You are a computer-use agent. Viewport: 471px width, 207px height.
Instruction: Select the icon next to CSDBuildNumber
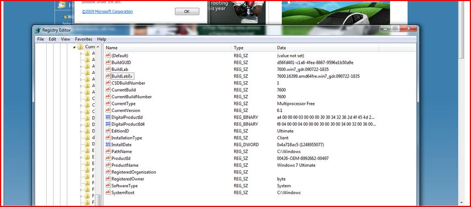click(x=108, y=83)
